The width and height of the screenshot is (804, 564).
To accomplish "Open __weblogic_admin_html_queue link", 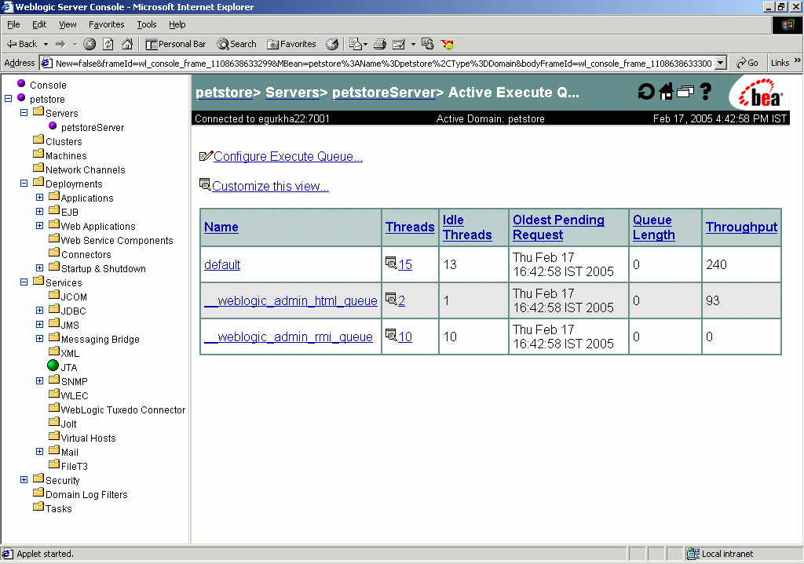I will [x=291, y=300].
